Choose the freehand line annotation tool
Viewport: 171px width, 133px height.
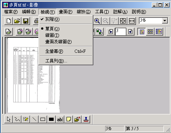(17, 119)
